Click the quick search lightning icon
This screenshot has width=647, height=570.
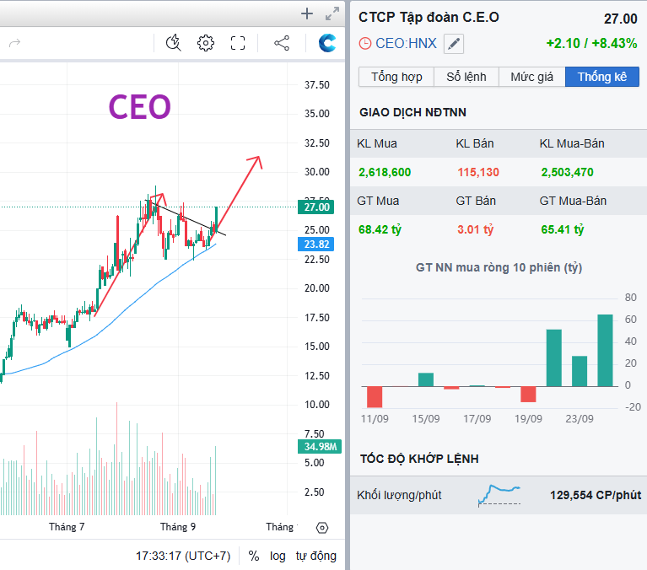[x=174, y=43]
